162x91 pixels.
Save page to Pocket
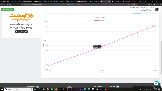[134, 5]
